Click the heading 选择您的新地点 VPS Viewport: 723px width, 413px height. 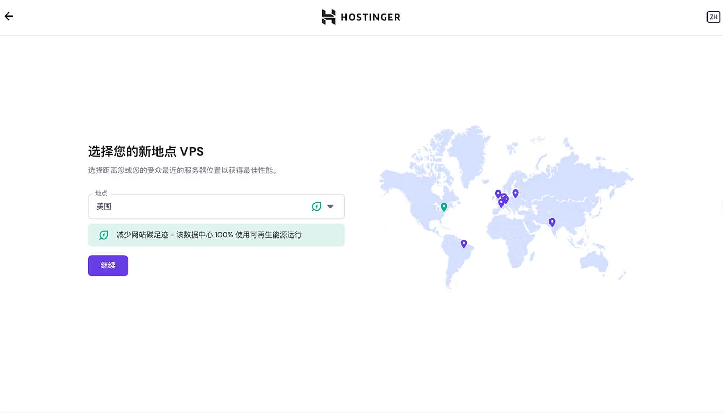click(x=147, y=151)
